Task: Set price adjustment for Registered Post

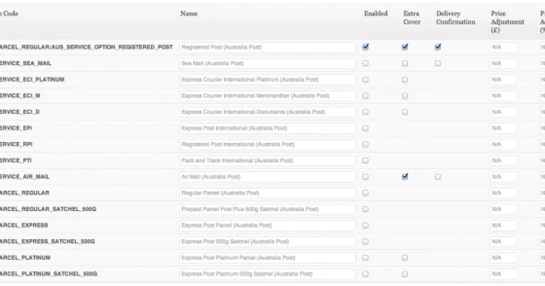Action: click(x=503, y=47)
